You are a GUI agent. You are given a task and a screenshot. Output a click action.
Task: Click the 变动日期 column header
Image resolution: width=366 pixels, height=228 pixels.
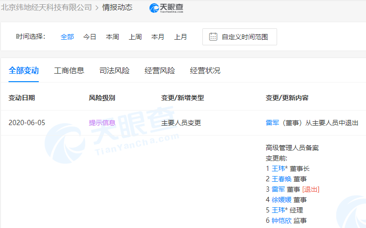22,98
